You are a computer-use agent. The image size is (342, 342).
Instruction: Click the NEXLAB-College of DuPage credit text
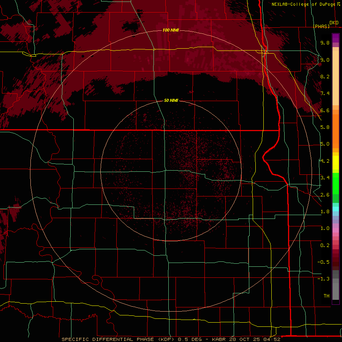[x=304, y=4]
